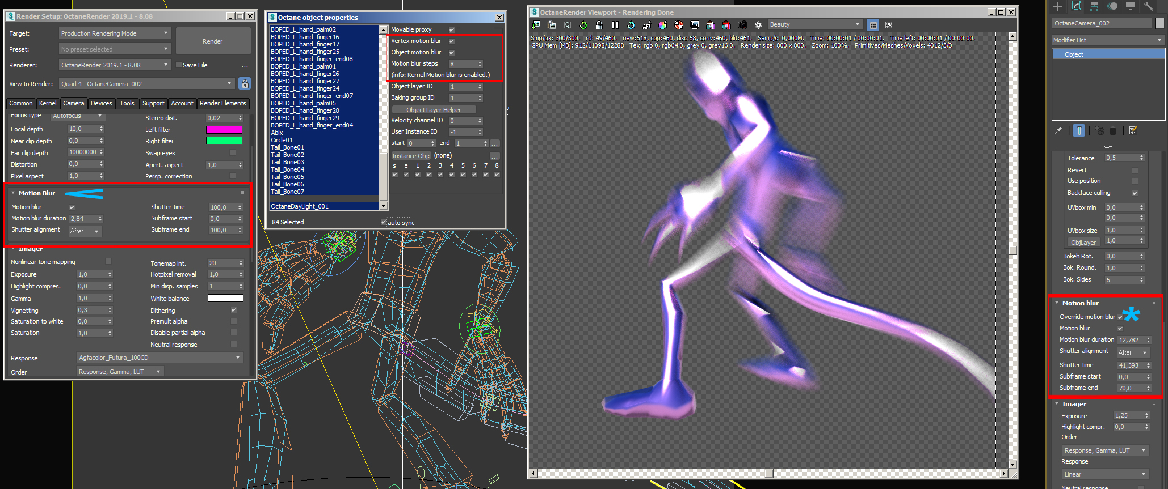Click the AF autofocus picker icon
The width and height of the screenshot is (1168, 489).
click(646, 25)
